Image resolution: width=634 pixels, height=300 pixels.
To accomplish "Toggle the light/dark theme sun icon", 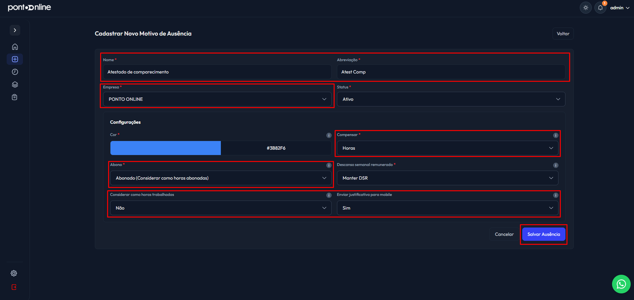I will 586,8.
